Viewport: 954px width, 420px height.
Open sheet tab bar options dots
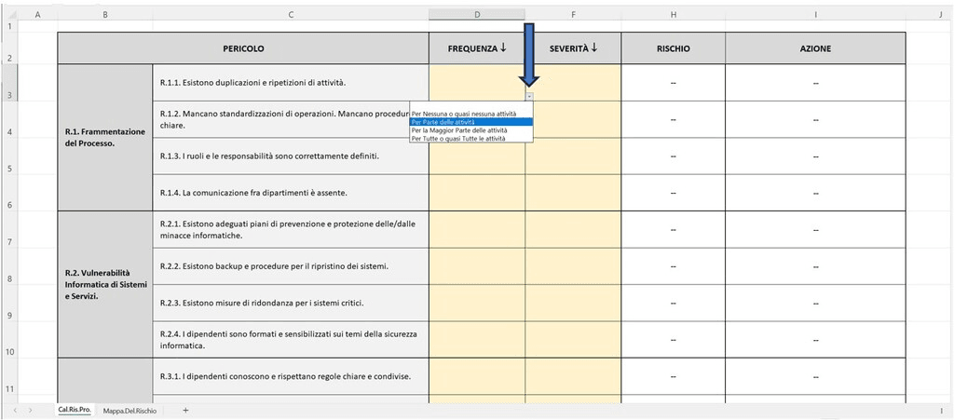click(941, 410)
